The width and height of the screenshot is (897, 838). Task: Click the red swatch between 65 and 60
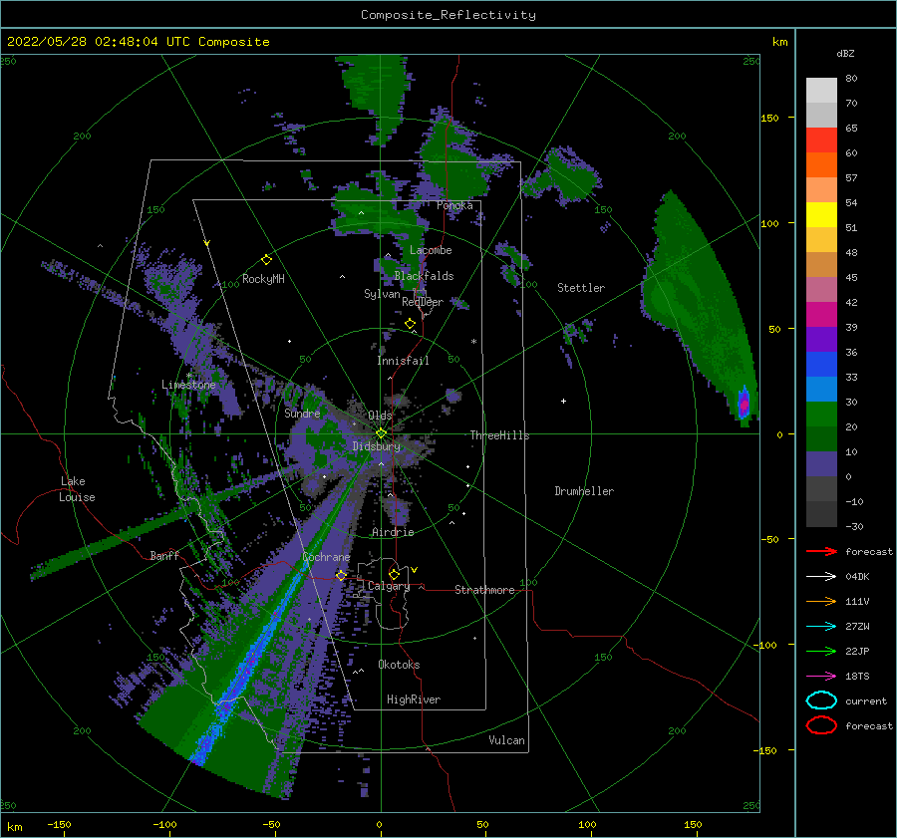(x=821, y=140)
